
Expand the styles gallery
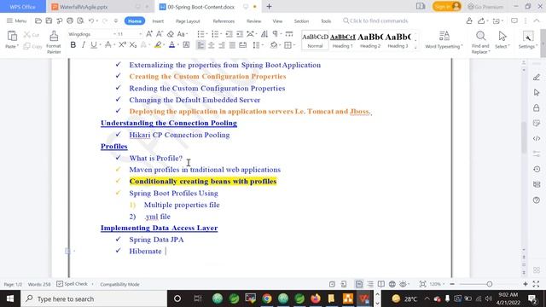(x=415, y=48)
